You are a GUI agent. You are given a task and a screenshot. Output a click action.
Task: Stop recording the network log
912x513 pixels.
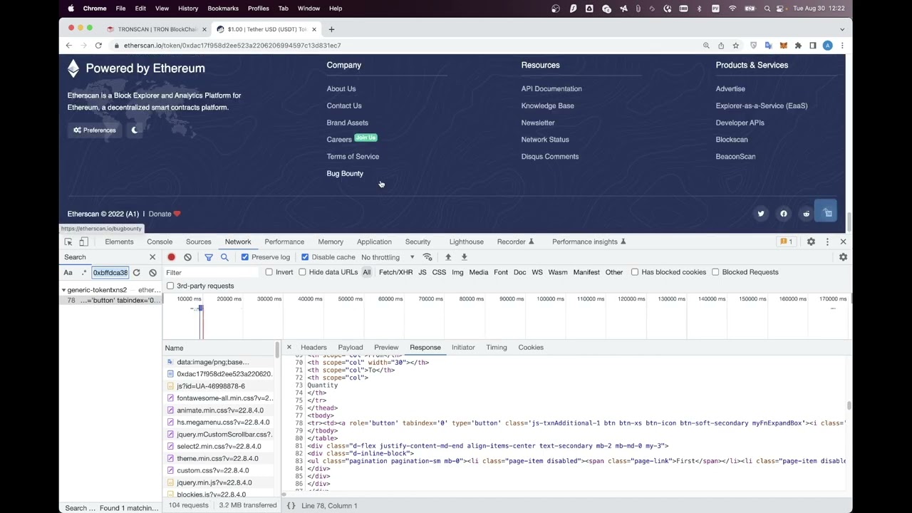(x=172, y=257)
